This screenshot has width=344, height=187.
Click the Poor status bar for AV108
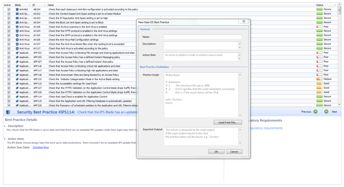pos(319,27)
